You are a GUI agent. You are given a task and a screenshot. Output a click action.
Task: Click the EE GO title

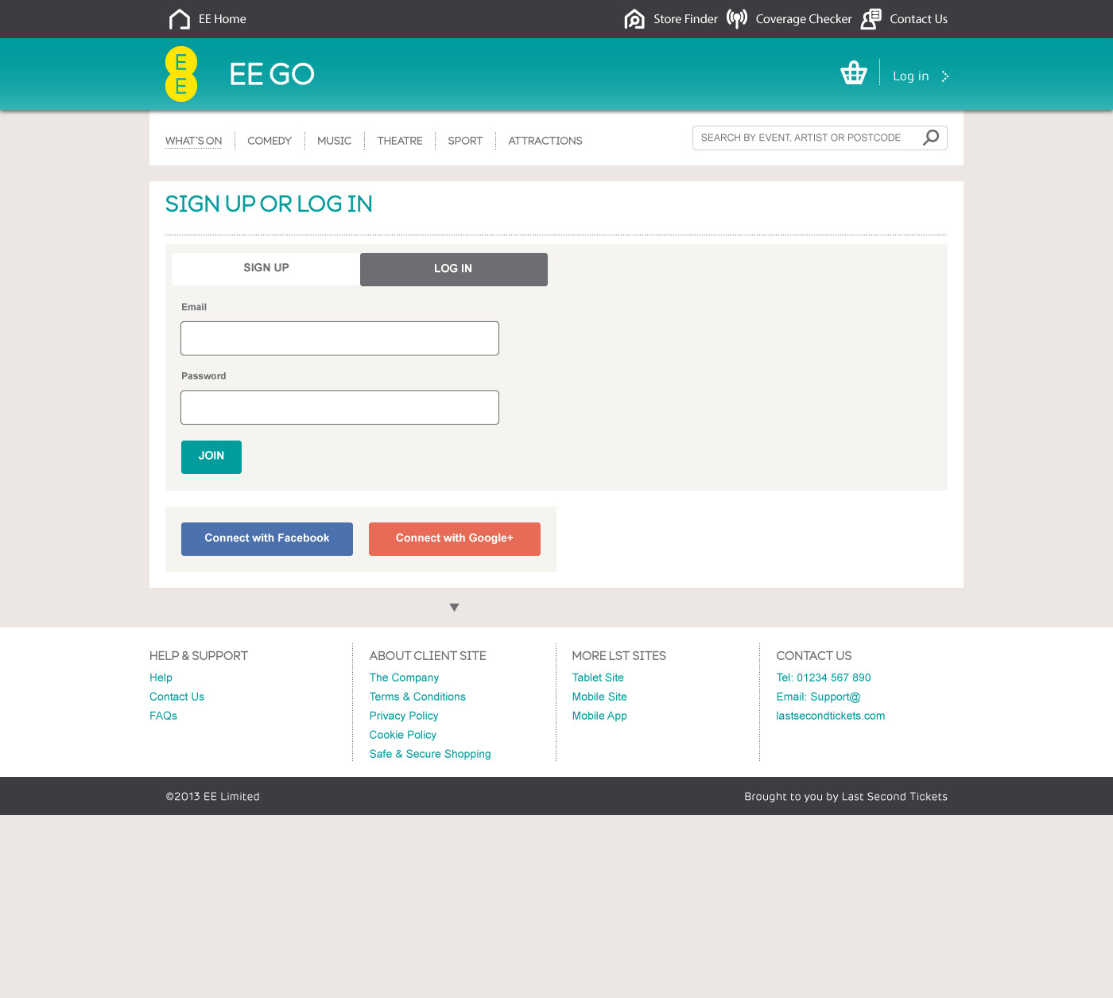[272, 74]
